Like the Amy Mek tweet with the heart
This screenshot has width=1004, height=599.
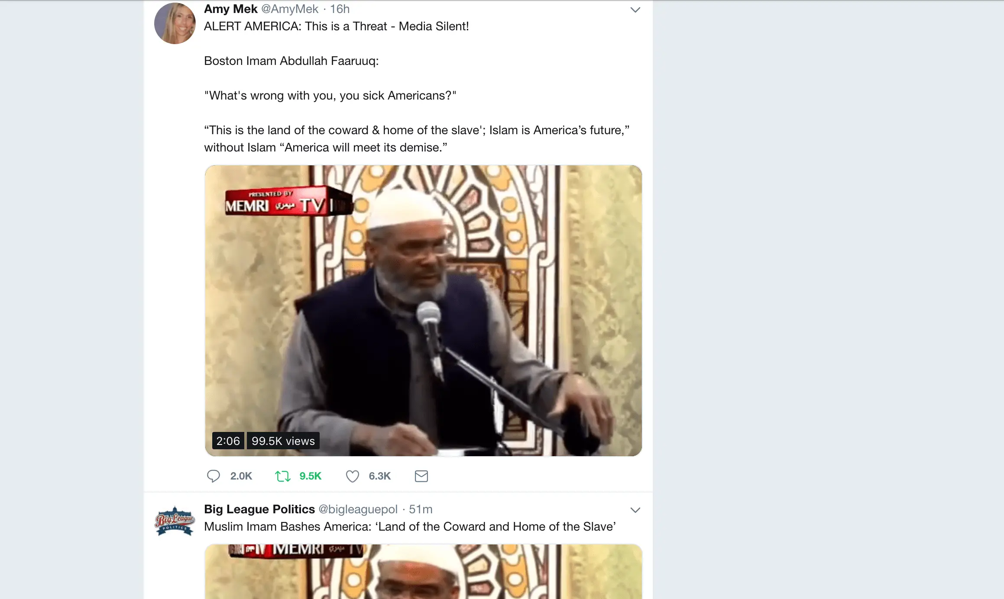(352, 476)
